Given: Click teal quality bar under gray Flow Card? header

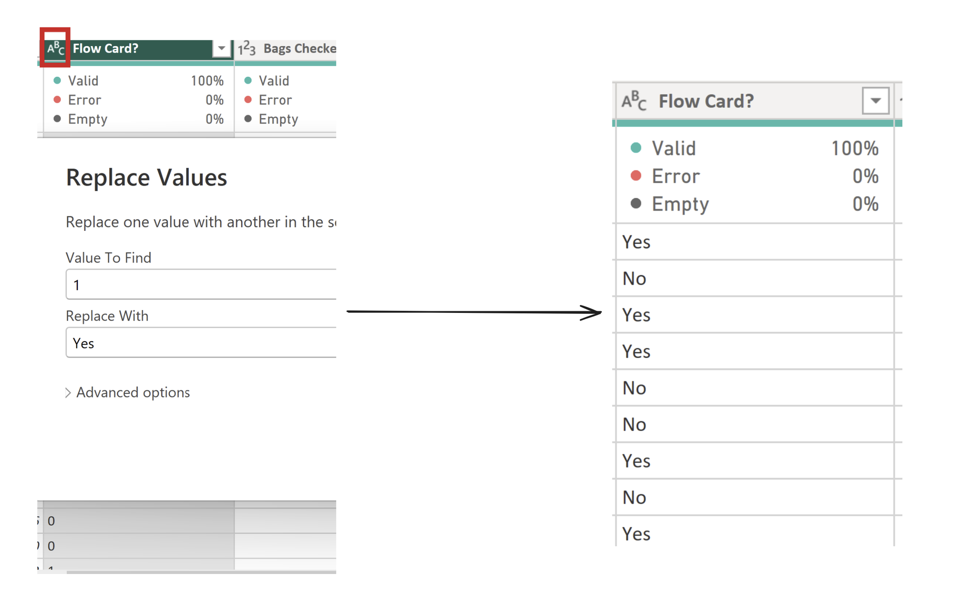Looking at the screenshot, I should pos(754,123).
